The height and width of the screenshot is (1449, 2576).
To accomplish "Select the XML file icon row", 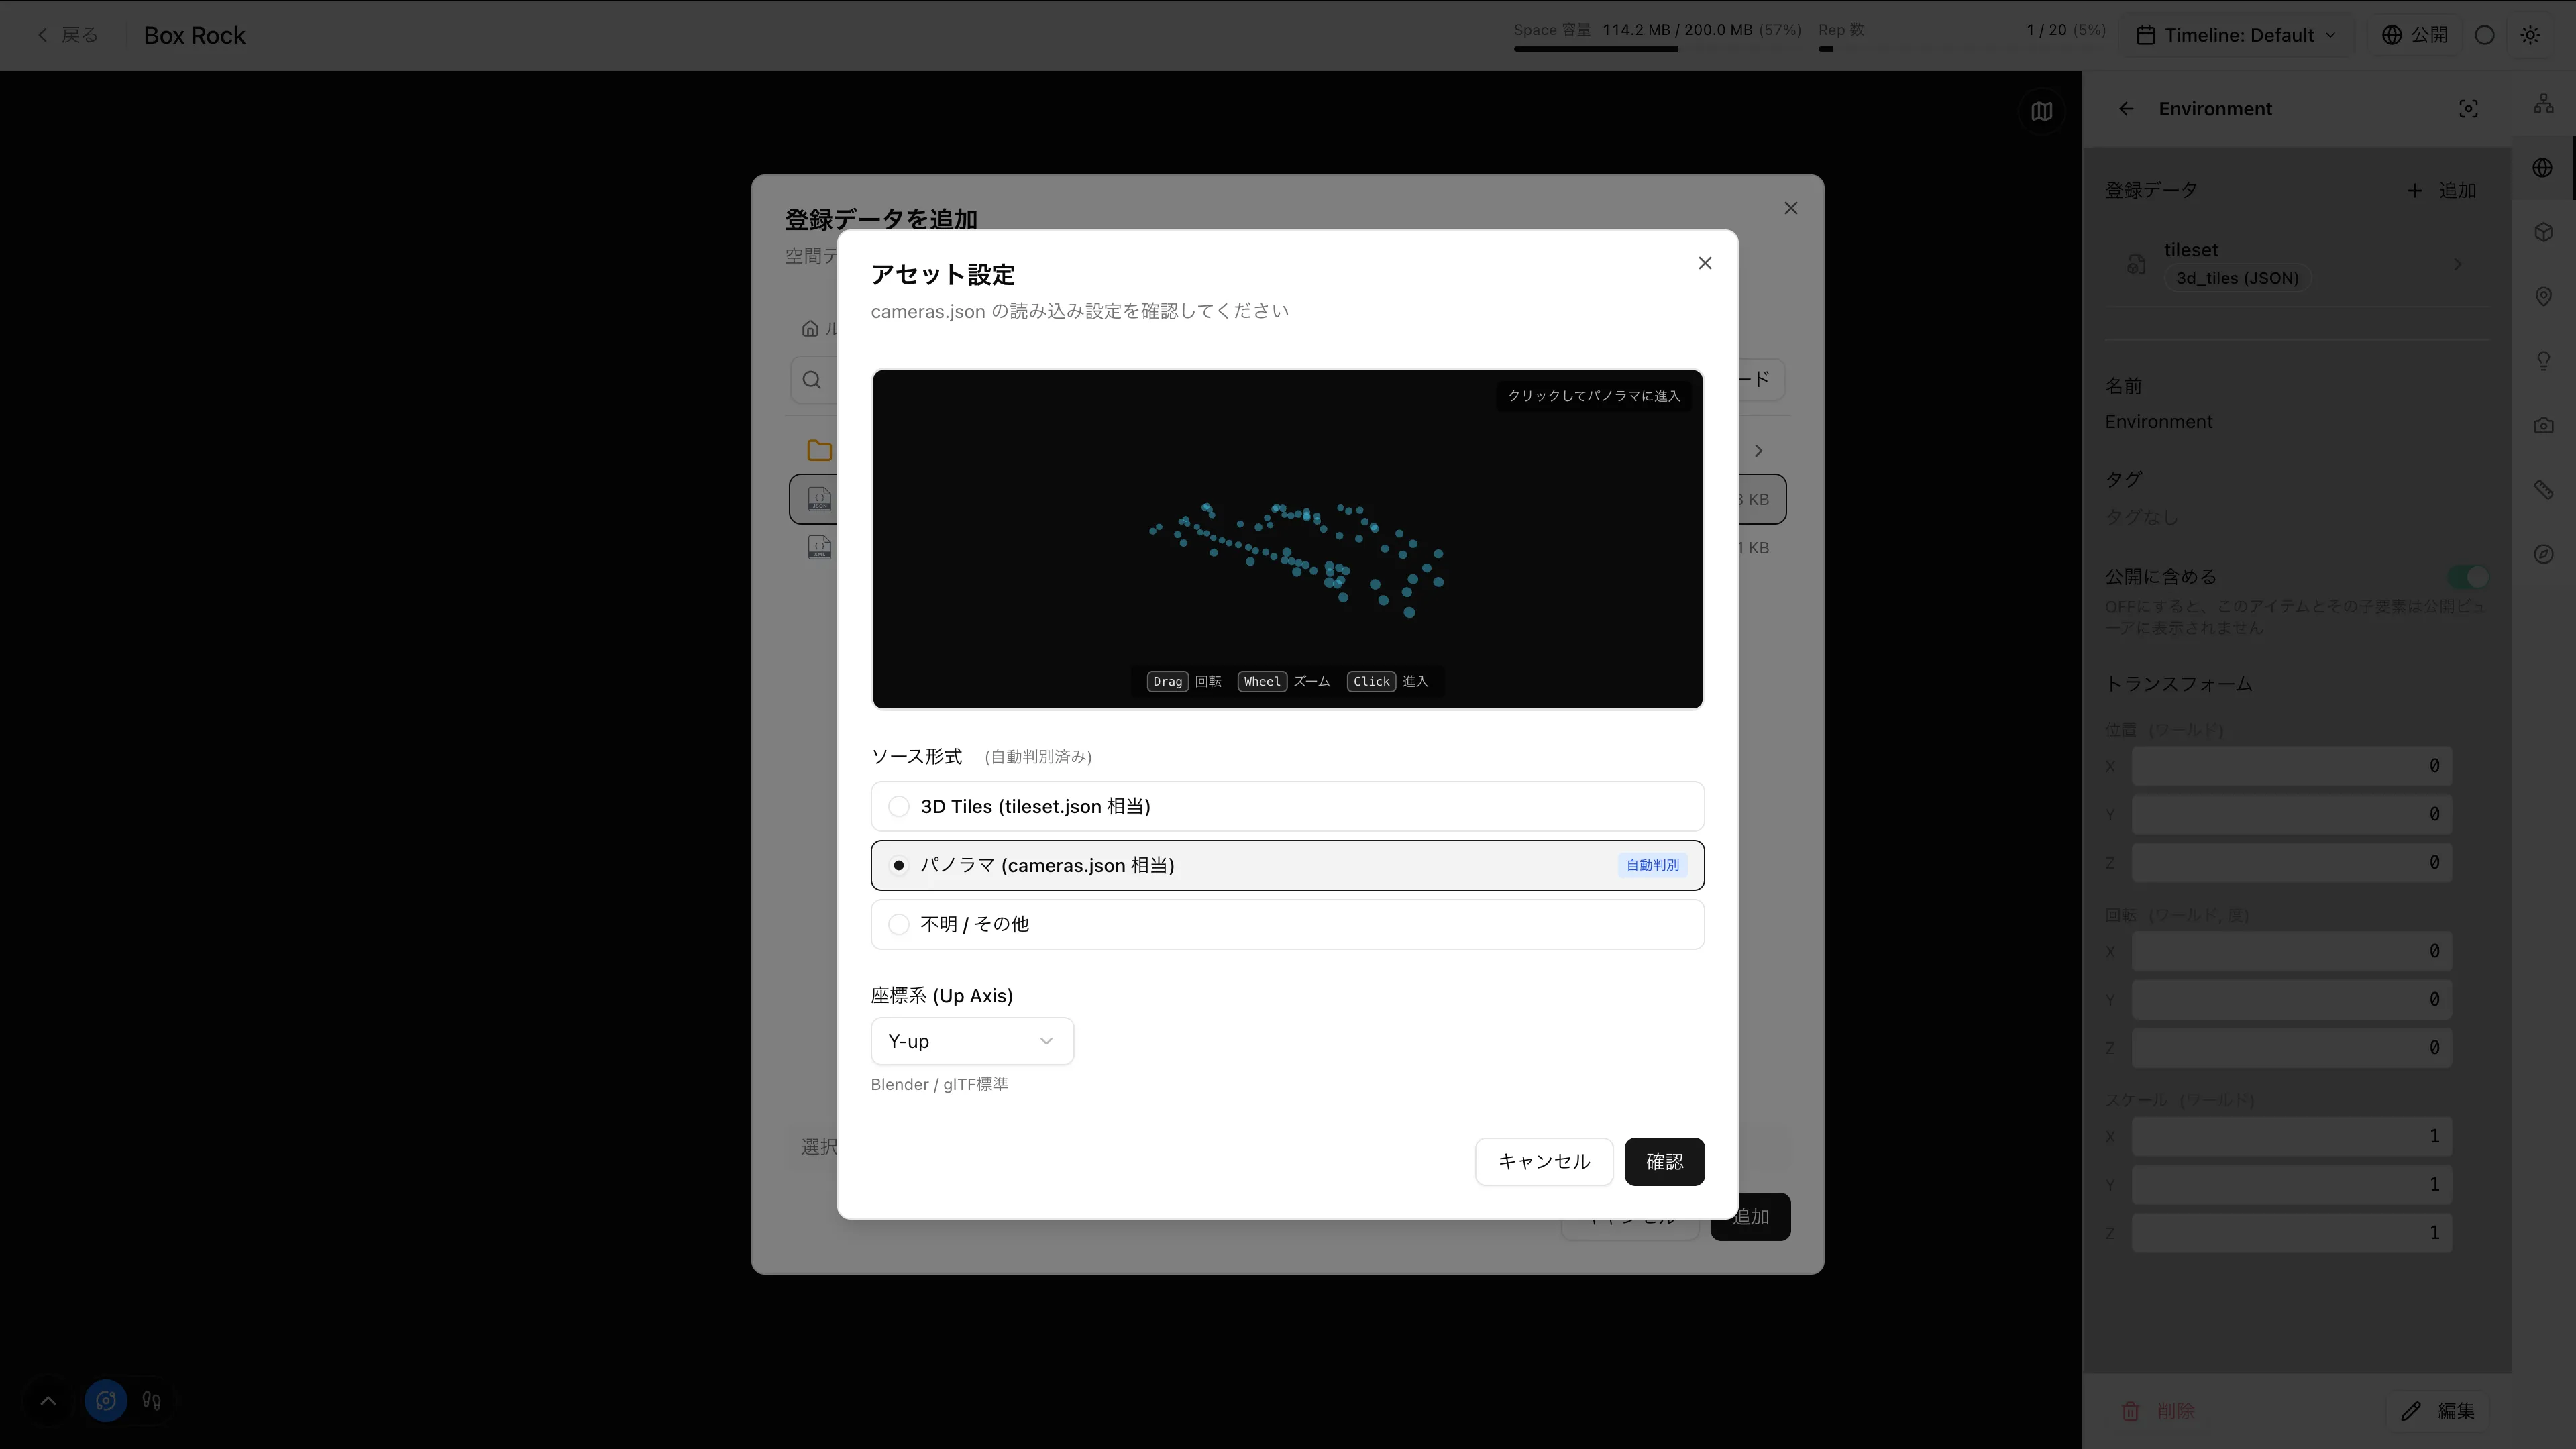I will point(819,547).
